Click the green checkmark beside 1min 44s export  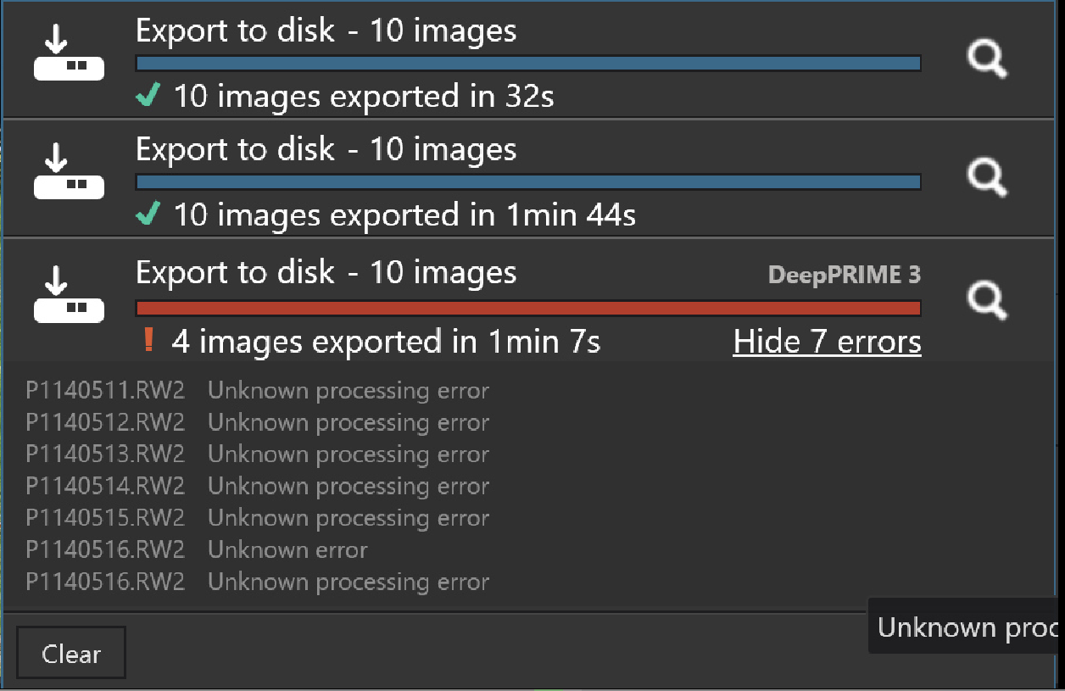[148, 215]
